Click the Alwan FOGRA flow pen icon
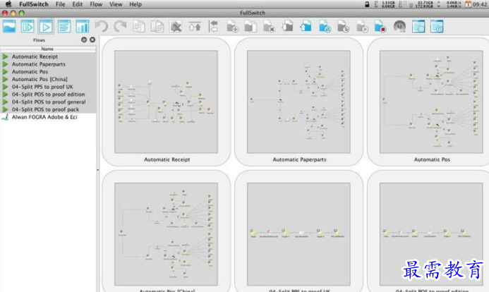 5,117
